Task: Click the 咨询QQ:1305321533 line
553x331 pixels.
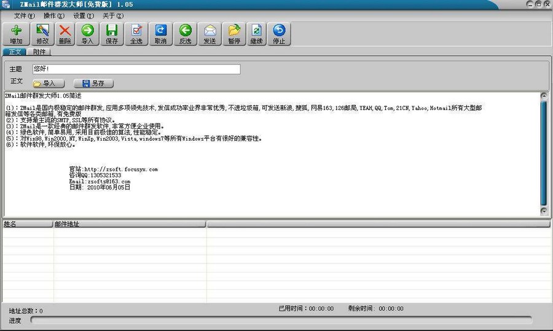Action: pos(95,175)
